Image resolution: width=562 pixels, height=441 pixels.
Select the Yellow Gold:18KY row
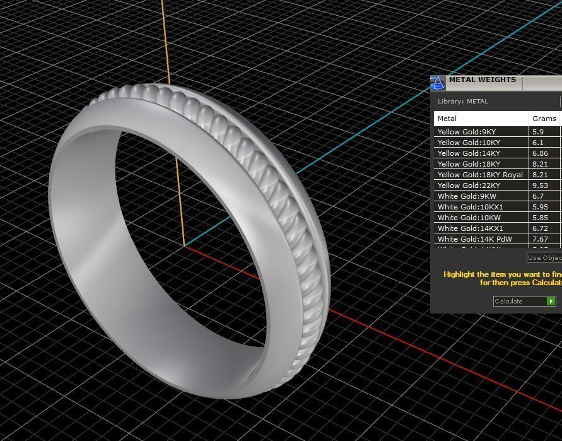pos(498,164)
